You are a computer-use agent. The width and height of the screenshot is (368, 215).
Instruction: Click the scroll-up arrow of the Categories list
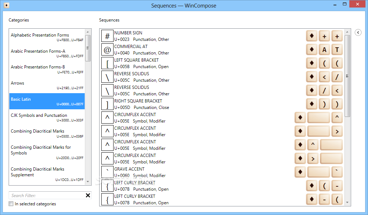point(88,32)
